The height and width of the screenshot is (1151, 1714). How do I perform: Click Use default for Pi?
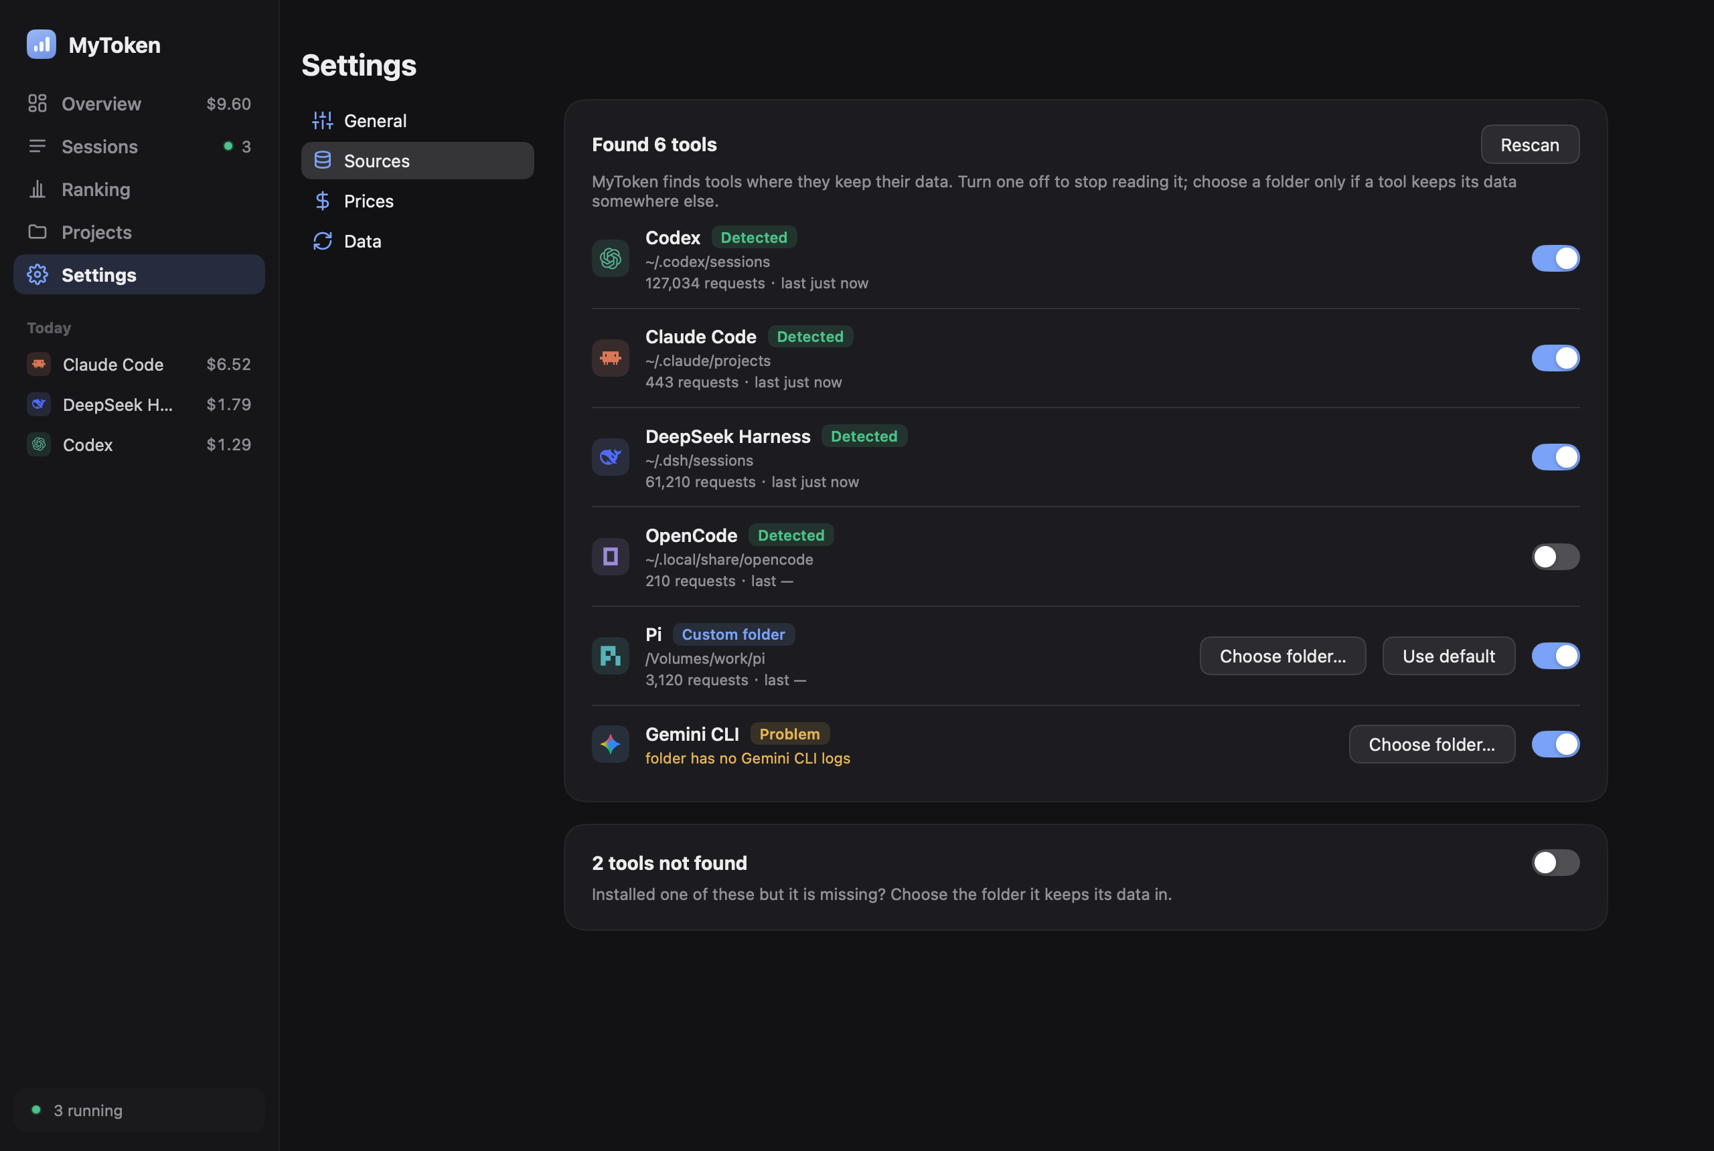(x=1448, y=656)
